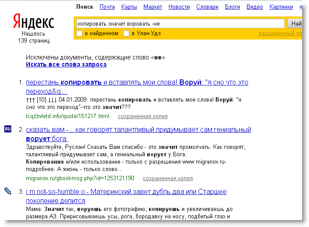The image size is (309, 227).
Task: Click "Искать все слова запроса" link
Action: [x=66, y=65]
